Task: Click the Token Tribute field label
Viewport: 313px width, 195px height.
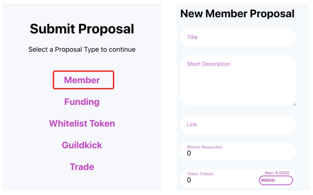Action: point(200,174)
